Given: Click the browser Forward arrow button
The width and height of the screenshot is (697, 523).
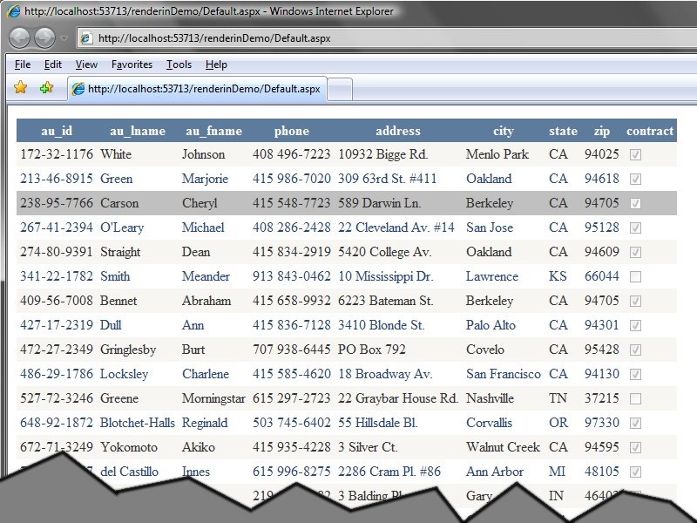Looking at the screenshot, I should point(45,38).
